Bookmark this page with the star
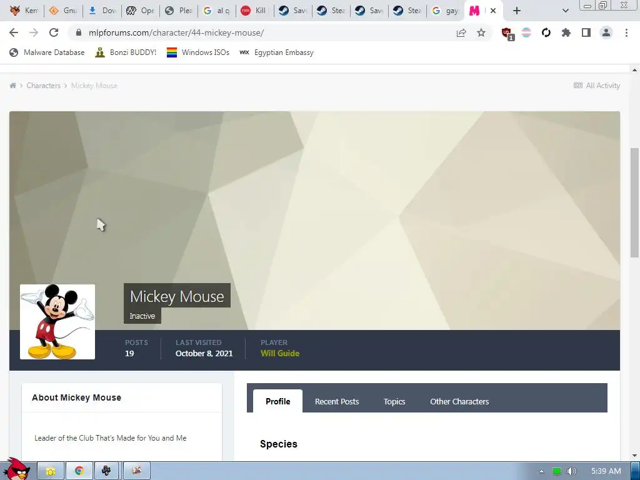The image size is (640, 480). click(481, 32)
